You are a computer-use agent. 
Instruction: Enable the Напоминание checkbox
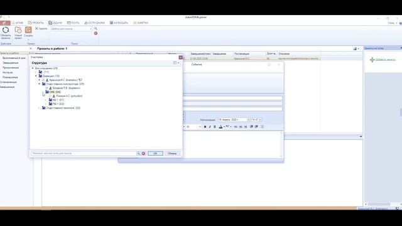click(x=198, y=120)
